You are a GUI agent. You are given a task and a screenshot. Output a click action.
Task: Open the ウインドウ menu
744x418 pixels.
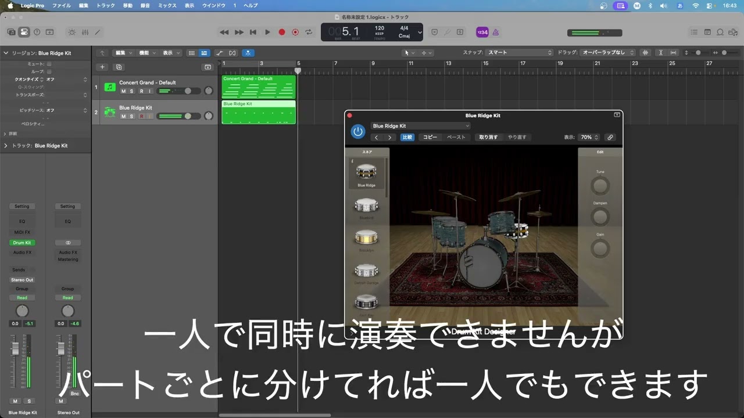click(213, 5)
